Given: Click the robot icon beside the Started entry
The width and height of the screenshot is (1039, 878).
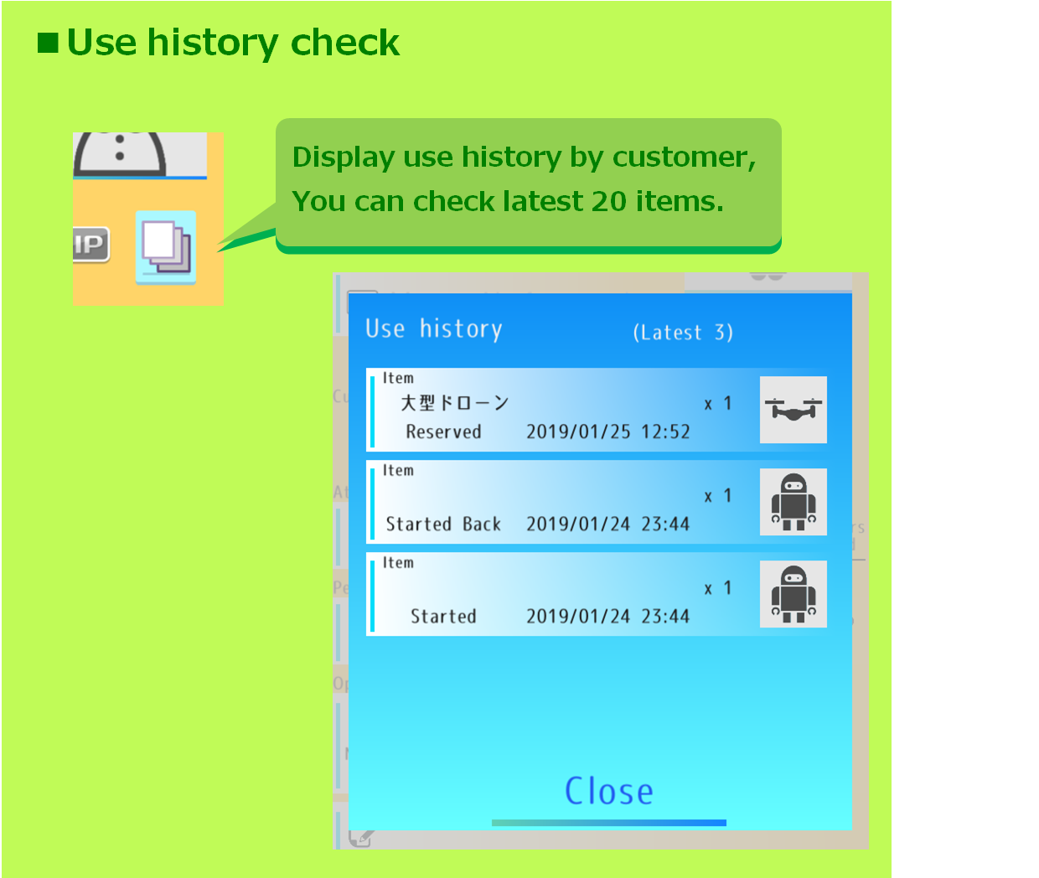Looking at the screenshot, I should [793, 594].
